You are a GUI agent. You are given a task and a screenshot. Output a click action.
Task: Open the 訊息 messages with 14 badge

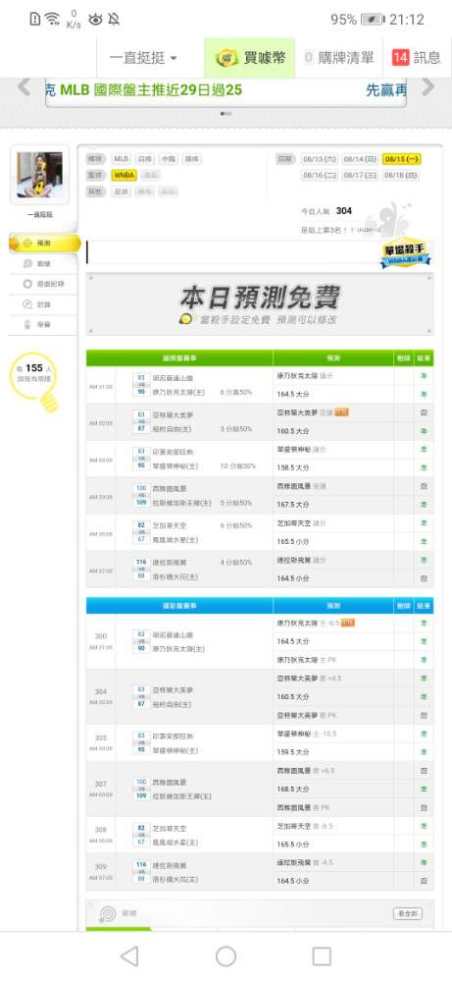coord(417,58)
